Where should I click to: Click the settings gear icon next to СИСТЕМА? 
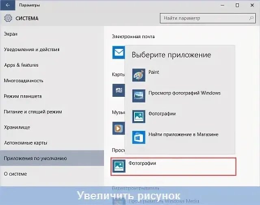click(8, 18)
